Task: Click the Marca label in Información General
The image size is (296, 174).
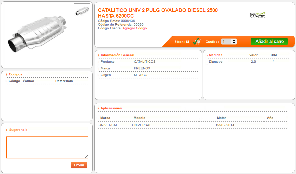Action: (105, 68)
